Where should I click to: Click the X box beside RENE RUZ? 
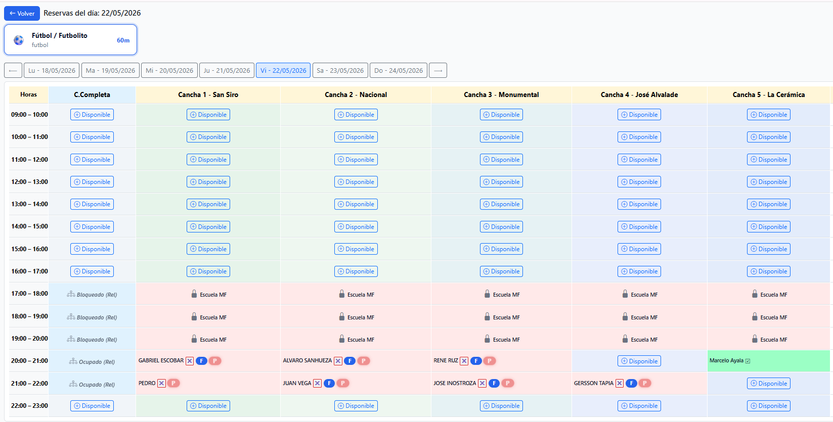point(464,361)
